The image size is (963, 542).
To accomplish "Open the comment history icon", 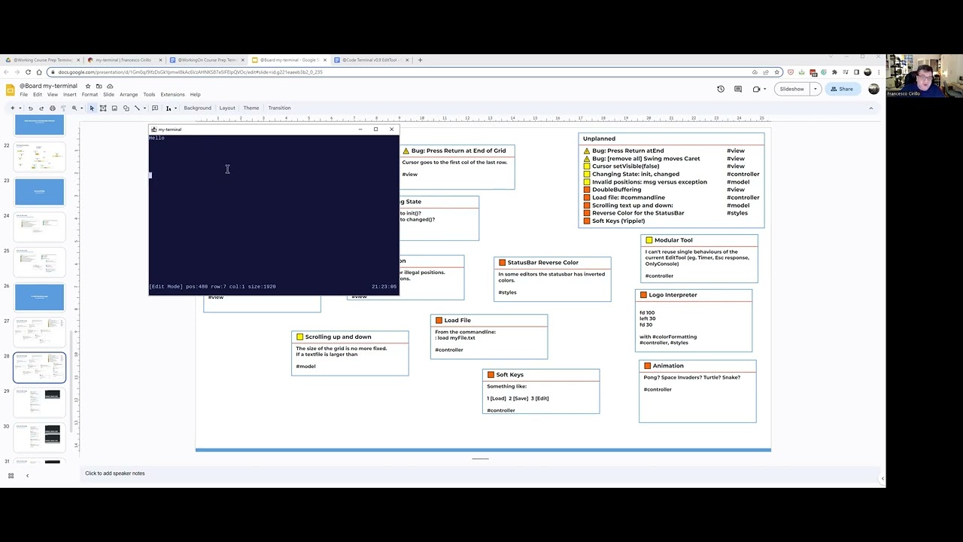I will 737,89.
